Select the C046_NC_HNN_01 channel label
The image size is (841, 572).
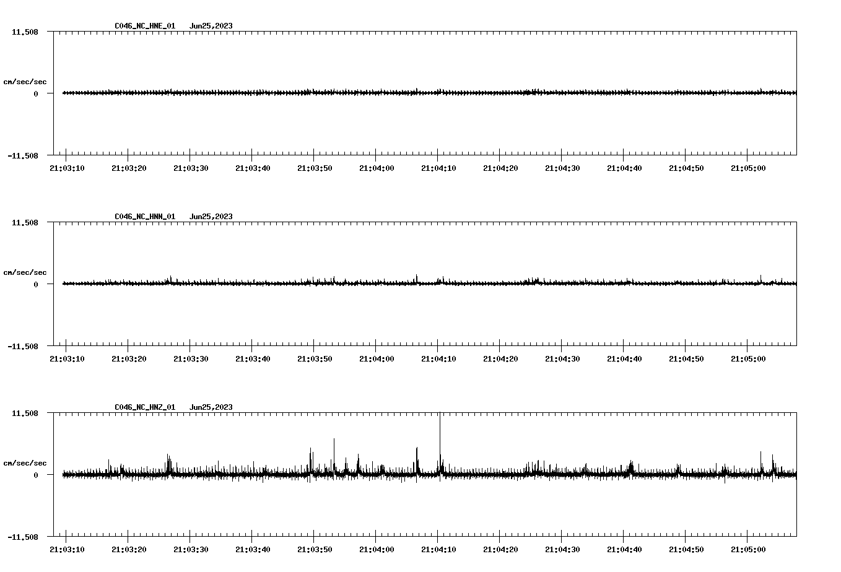[x=144, y=217]
